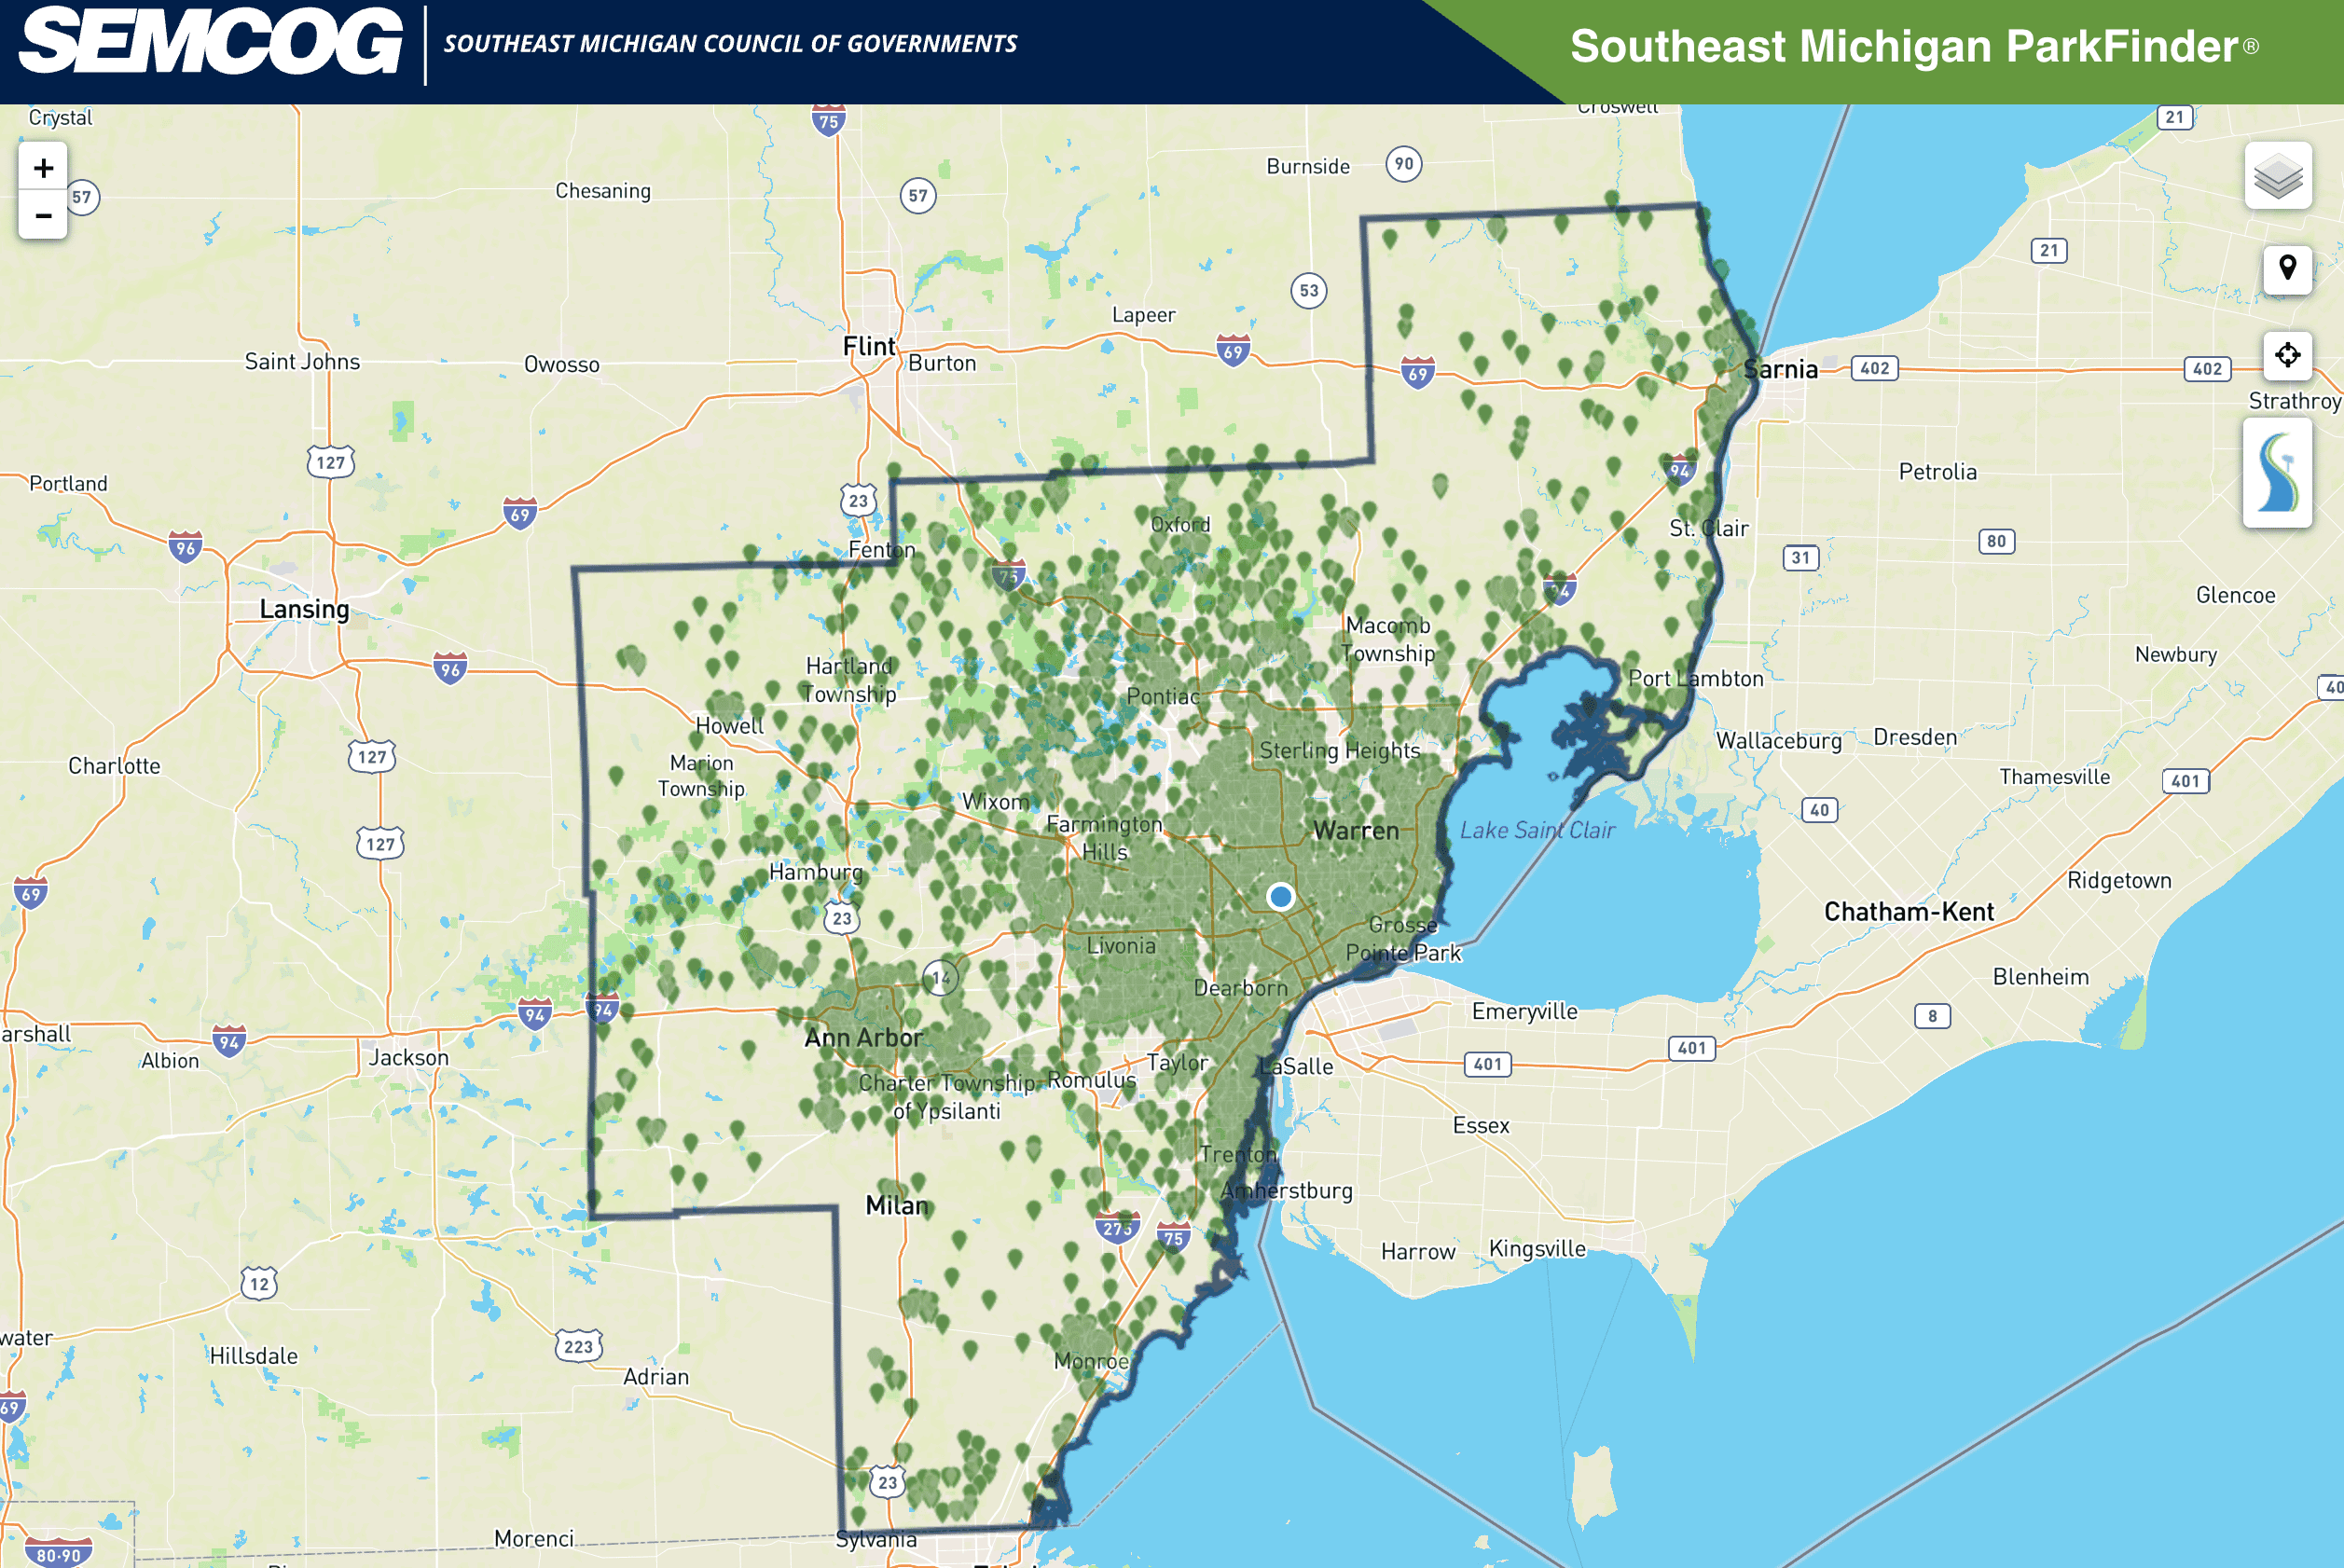Click the Route 53 shield near Lapeer

click(1308, 291)
